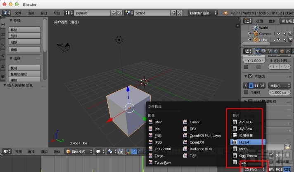This screenshot has width=294, height=172.
Task: Click the 复制 duplicate button
Action: click(24, 68)
